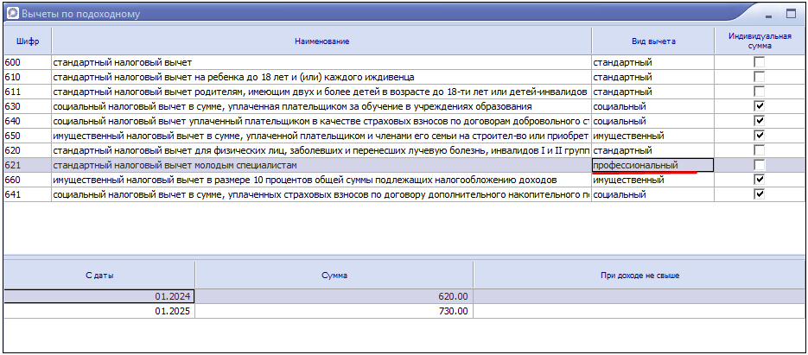Click Индивидуальная сумма column header

(x=759, y=41)
